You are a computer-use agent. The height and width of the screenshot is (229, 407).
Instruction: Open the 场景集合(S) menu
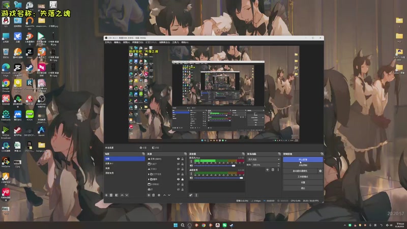[x=164, y=42]
